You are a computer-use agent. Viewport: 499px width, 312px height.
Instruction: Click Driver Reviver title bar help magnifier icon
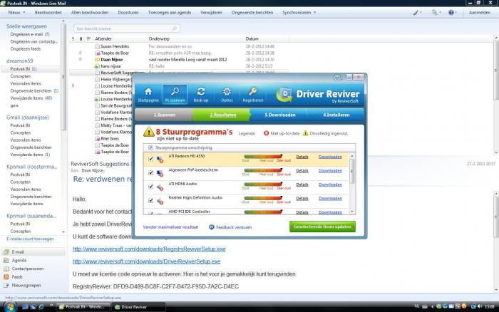coord(337,77)
